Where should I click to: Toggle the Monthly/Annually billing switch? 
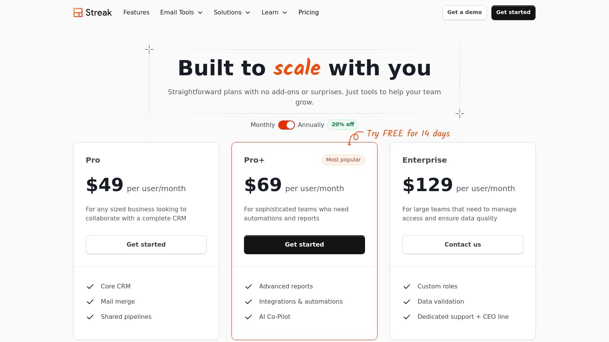pyautogui.click(x=286, y=125)
